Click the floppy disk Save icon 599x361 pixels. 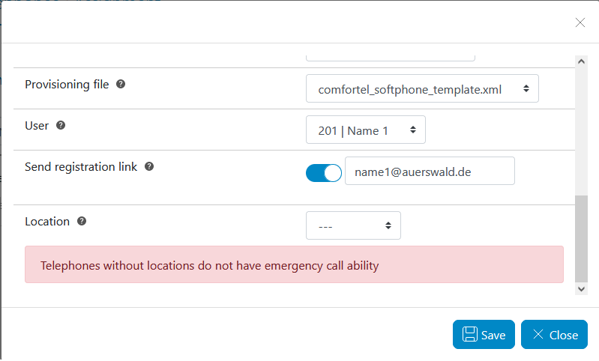[x=469, y=334]
